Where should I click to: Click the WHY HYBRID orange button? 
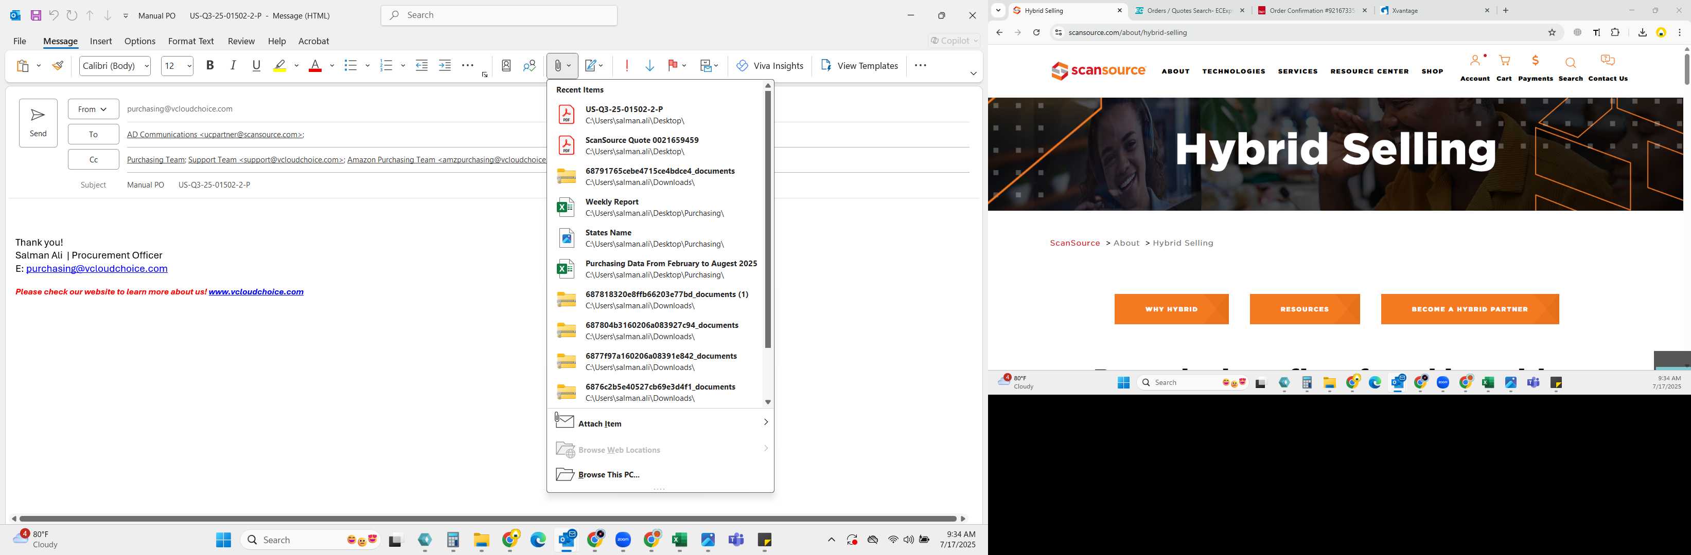click(x=1171, y=309)
